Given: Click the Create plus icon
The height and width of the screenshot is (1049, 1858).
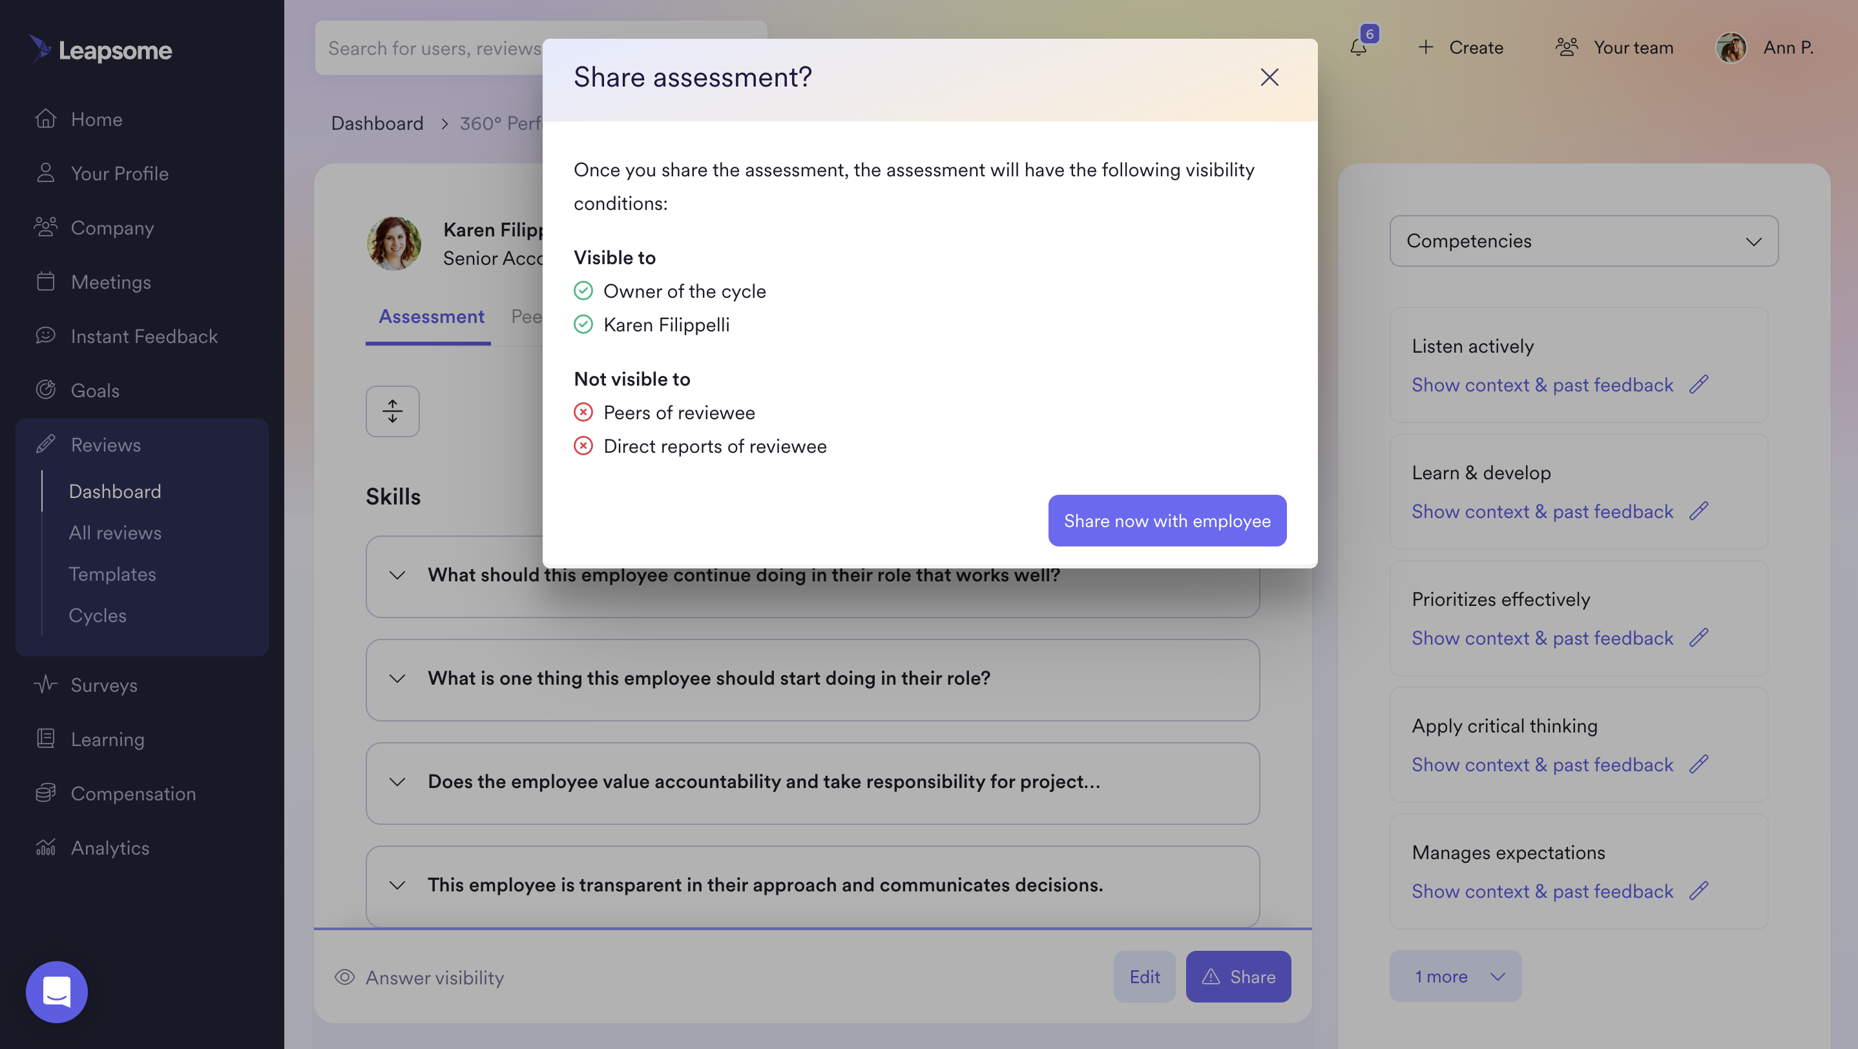Looking at the screenshot, I should point(1425,48).
